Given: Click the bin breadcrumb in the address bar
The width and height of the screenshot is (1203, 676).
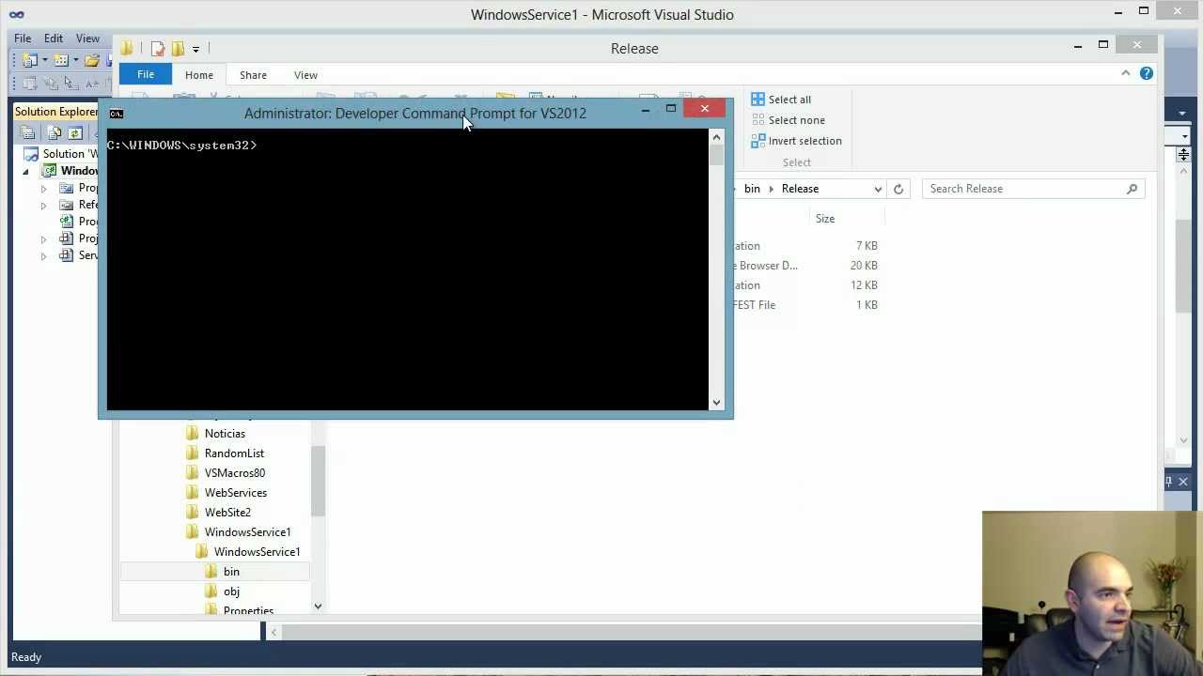Looking at the screenshot, I should pos(752,189).
